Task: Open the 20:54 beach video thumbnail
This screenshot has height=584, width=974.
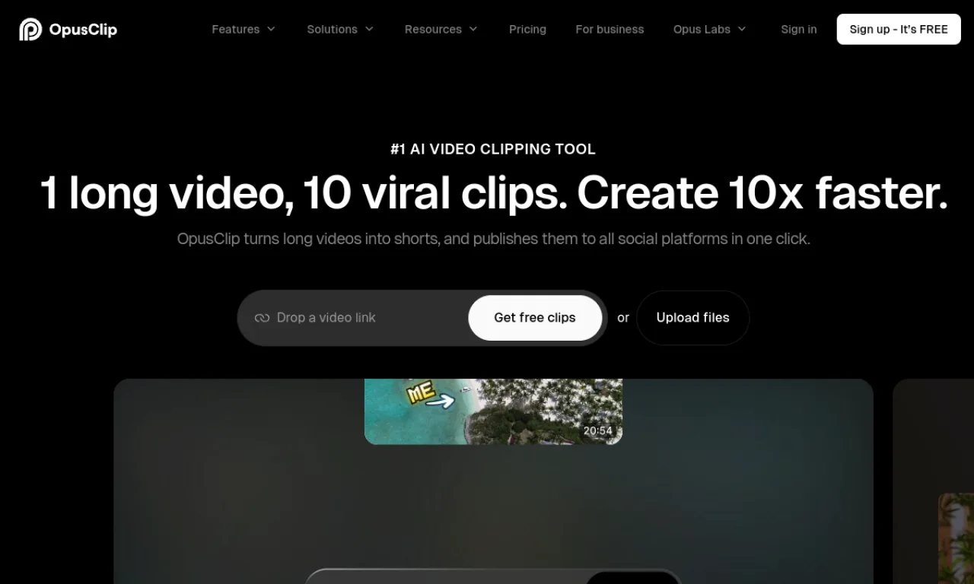Action: (493, 411)
